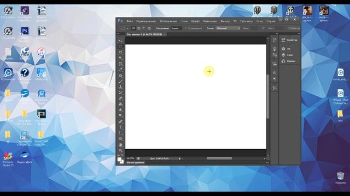
Task: Open the Каналы panel button
Action: (x=288, y=61)
